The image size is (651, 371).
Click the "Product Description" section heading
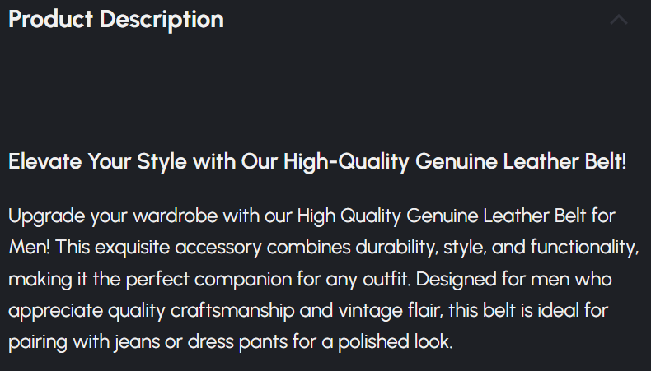coord(116,19)
